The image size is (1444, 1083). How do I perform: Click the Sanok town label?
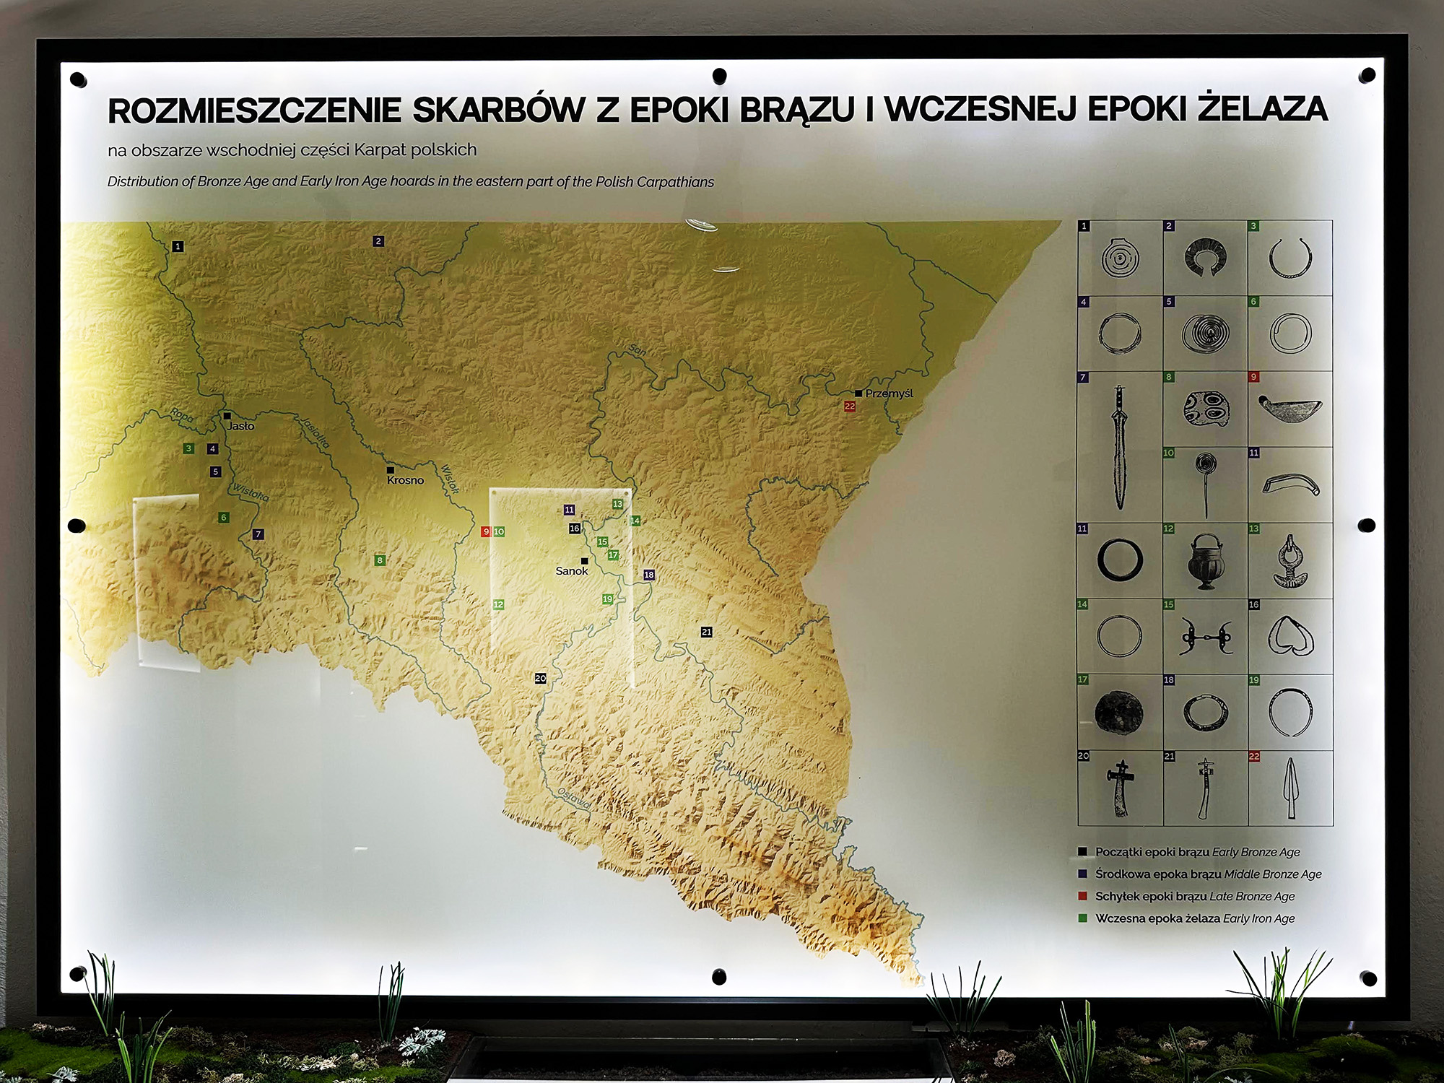click(572, 571)
